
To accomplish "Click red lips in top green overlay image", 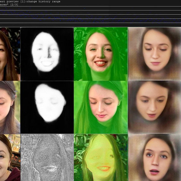I will click(x=100, y=63).
